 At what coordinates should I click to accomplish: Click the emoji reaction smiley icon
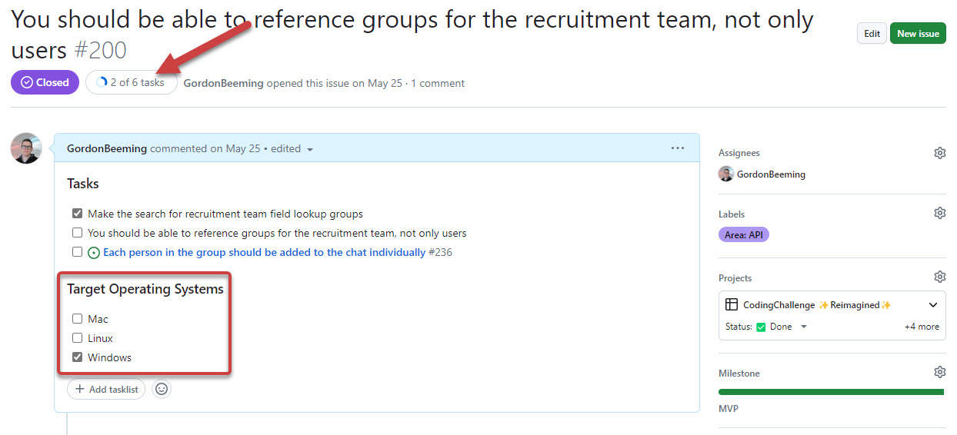162,389
